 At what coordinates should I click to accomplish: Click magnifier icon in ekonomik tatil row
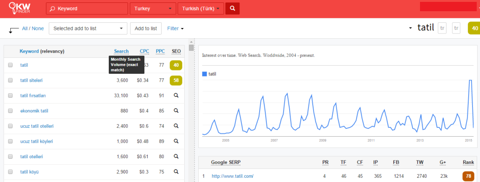pos(176,111)
